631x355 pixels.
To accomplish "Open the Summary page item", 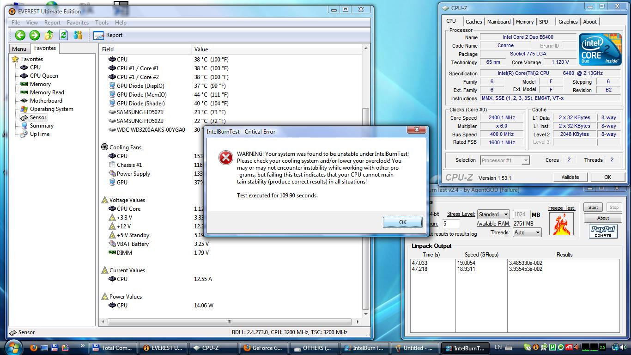I will [x=37, y=126].
